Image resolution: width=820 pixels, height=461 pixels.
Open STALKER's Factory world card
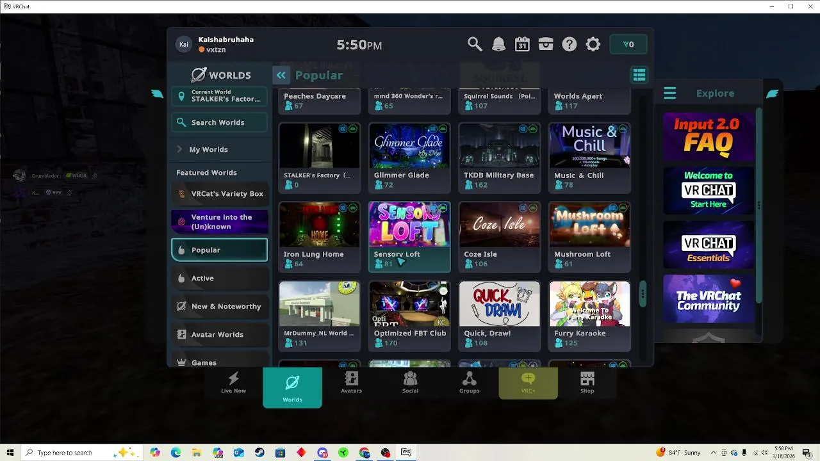click(320, 158)
